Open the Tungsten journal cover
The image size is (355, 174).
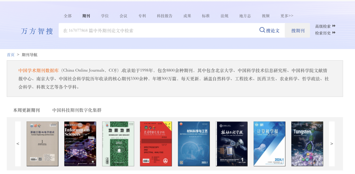pyautogui.click(x=307, y=144)
